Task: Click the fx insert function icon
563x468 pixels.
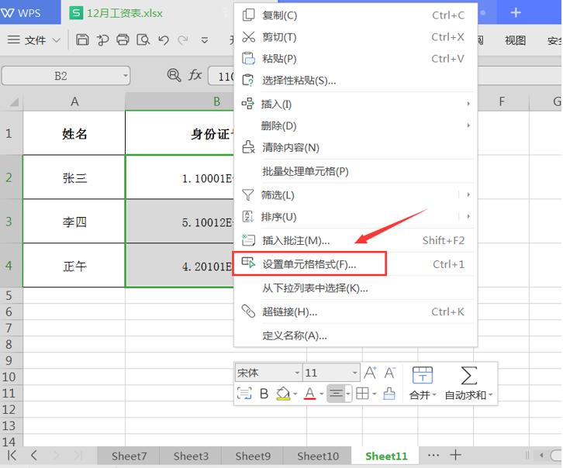Action: coord(195,75)
